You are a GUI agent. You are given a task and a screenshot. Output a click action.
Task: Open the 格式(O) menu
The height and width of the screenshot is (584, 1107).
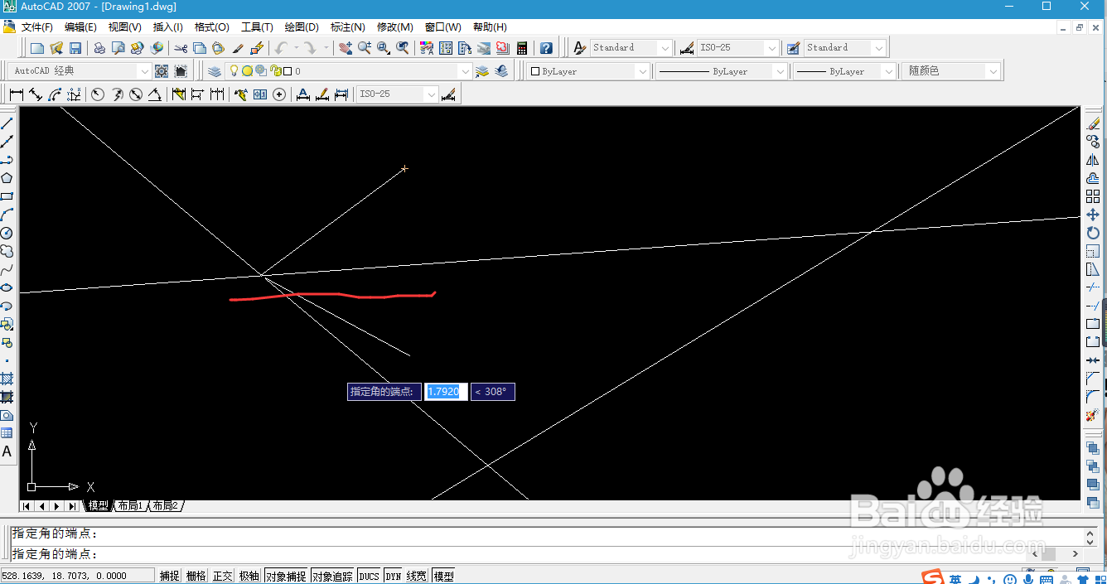(x=212, y=27)
